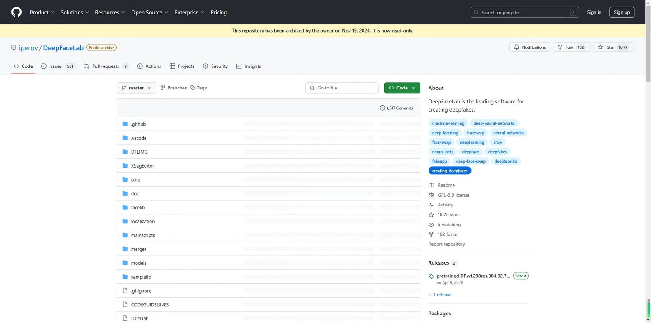
Task: Click the license scale icon
Action: (431, 195)
